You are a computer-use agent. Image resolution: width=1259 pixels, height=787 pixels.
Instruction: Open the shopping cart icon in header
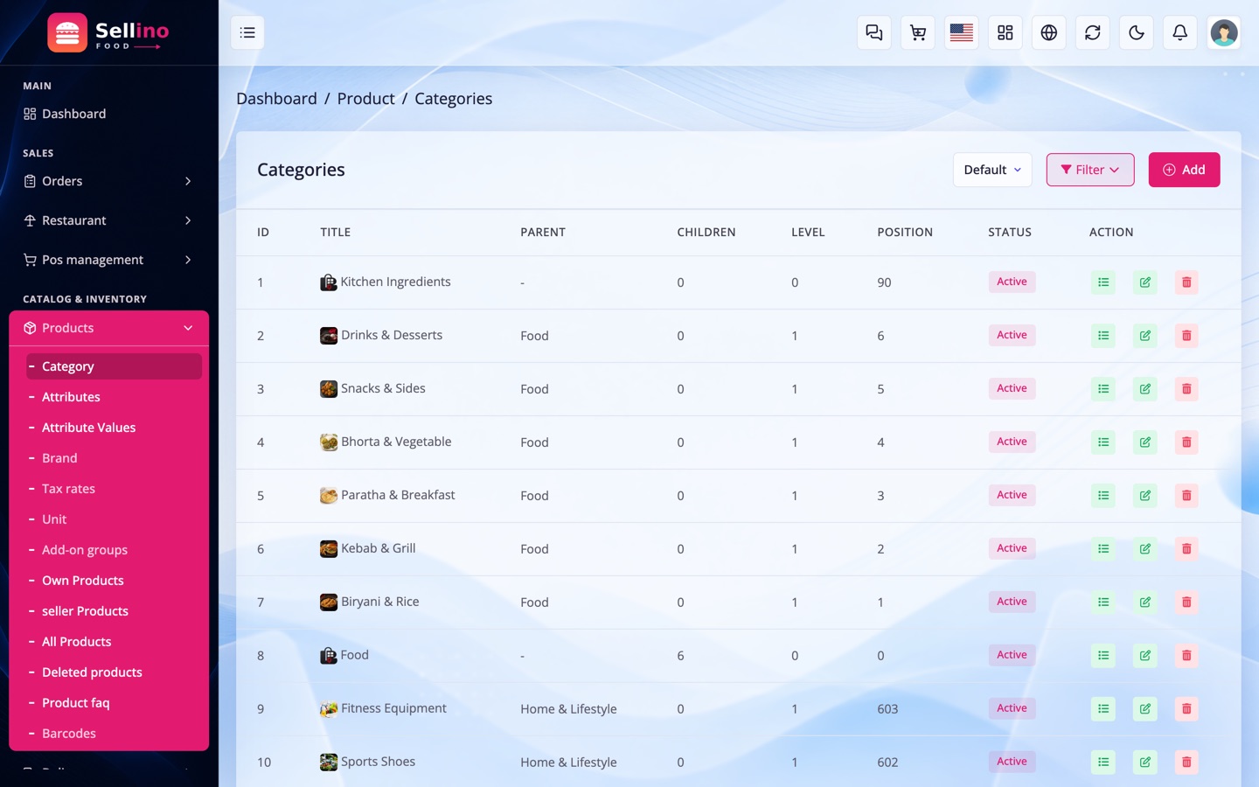918,32
